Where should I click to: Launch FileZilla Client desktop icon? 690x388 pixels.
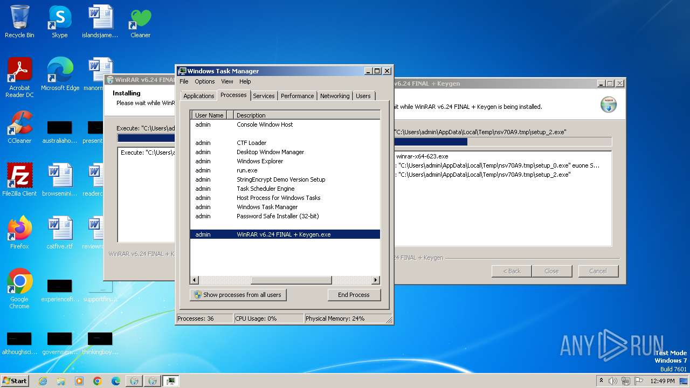19,180
